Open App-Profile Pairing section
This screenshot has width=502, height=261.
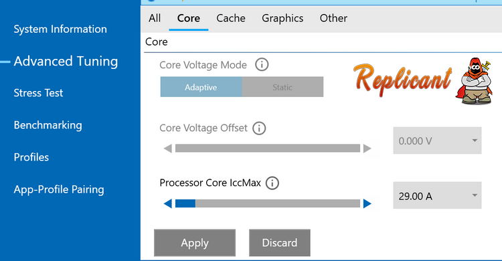coord(59,189)
